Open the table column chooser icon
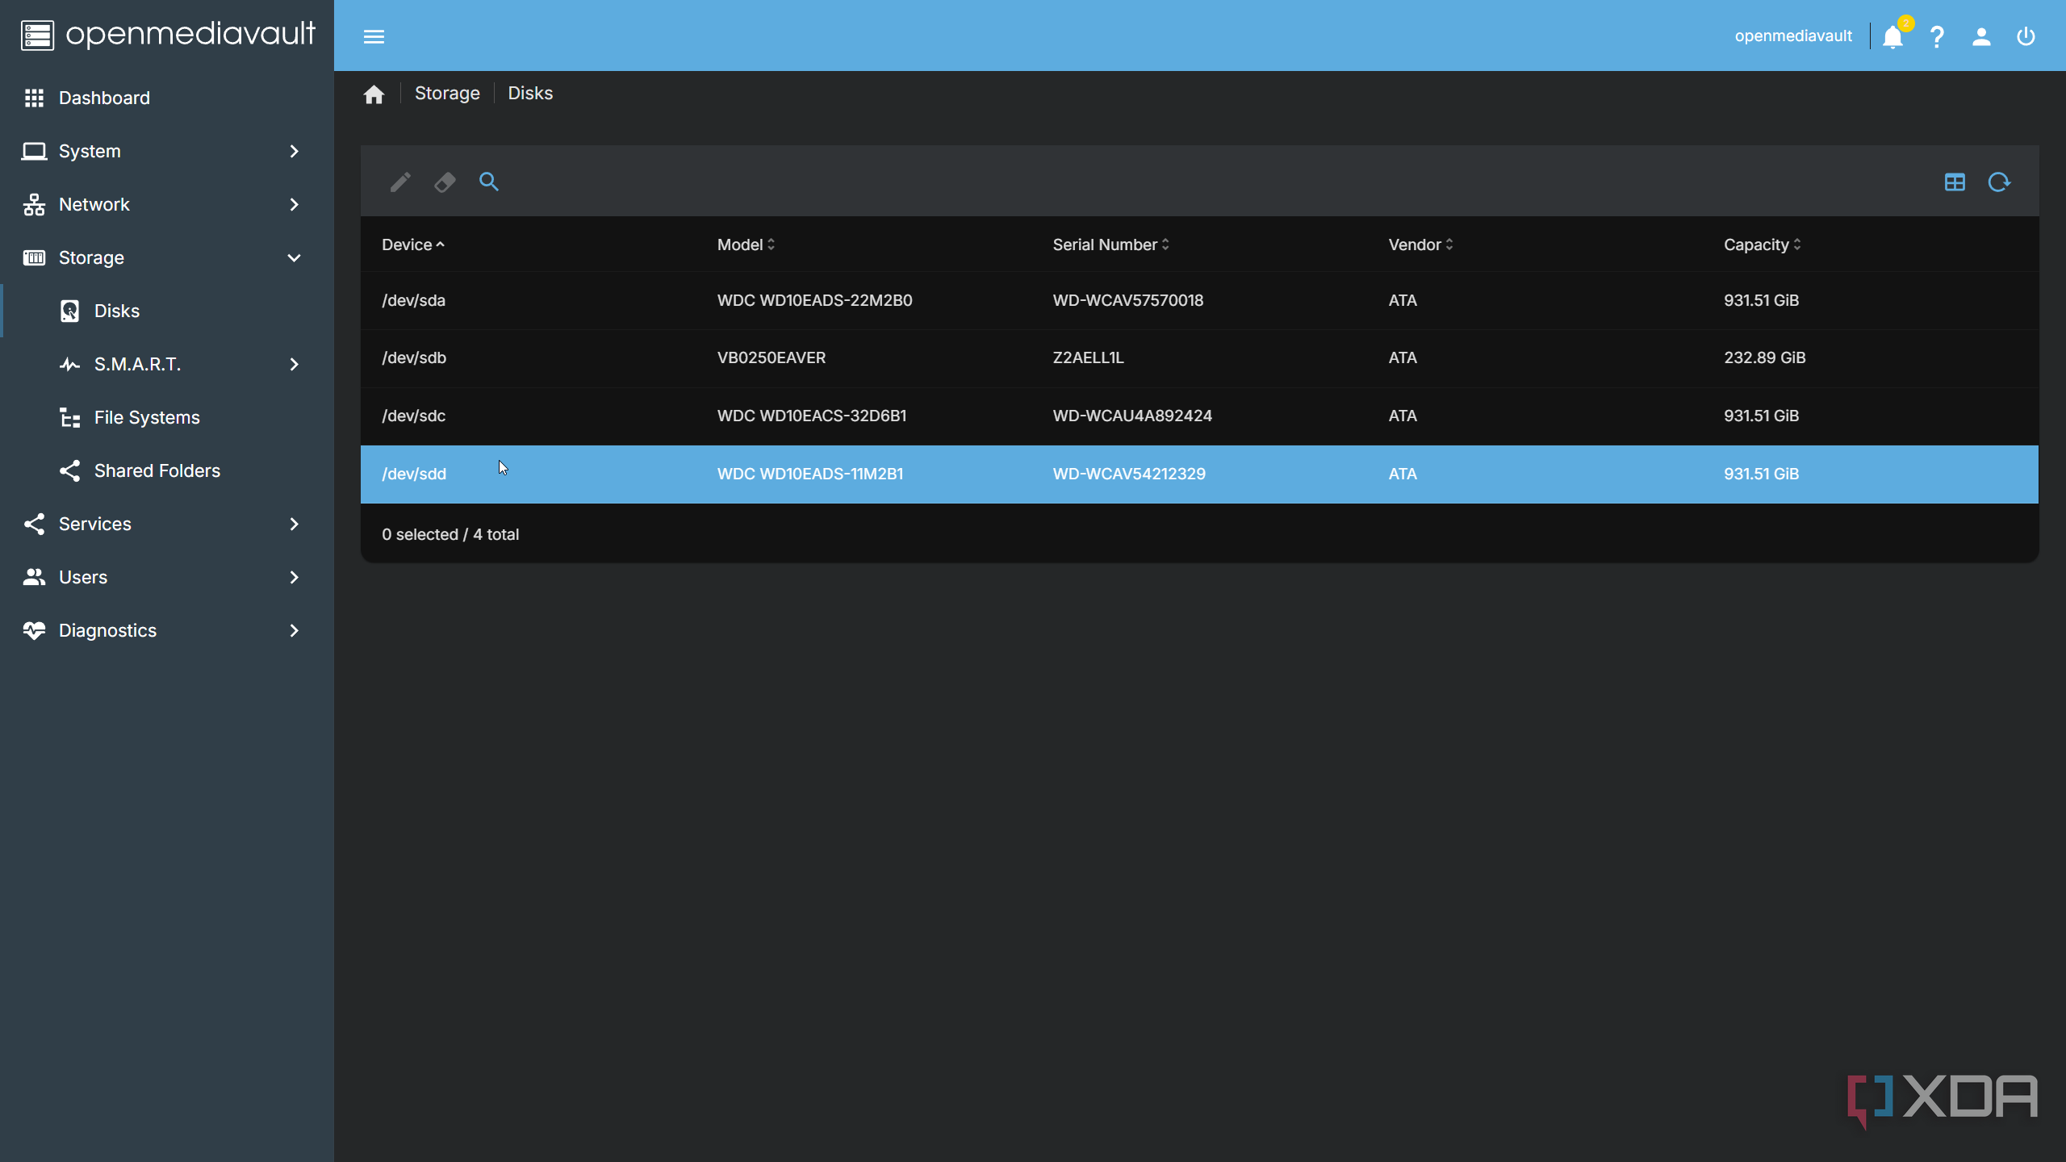Screen dimensions: 2066x1162 [x=1955, y=182]
